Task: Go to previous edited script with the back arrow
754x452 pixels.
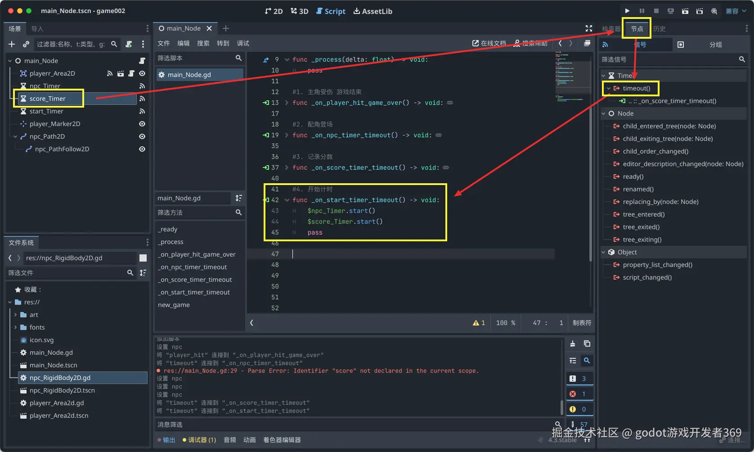Action: coord(560,43)
